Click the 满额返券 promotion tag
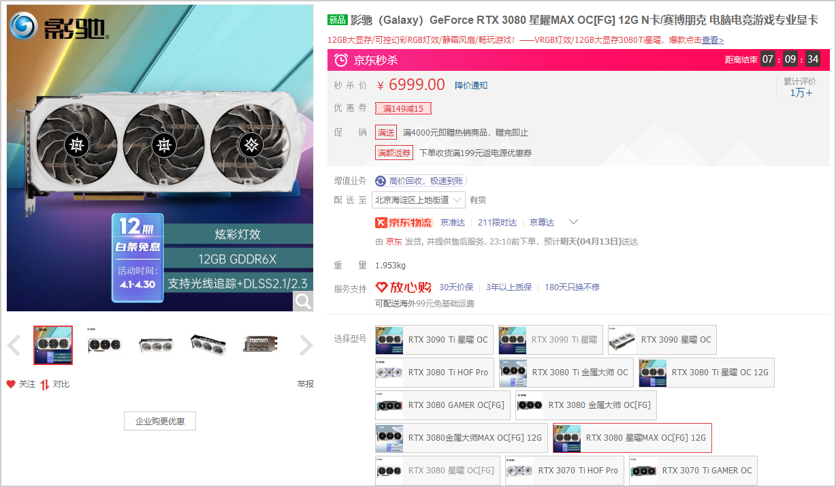 pyautogui.click(x=394, y=153)
